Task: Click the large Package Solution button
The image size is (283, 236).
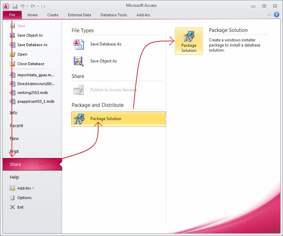Action: point(189,41)
